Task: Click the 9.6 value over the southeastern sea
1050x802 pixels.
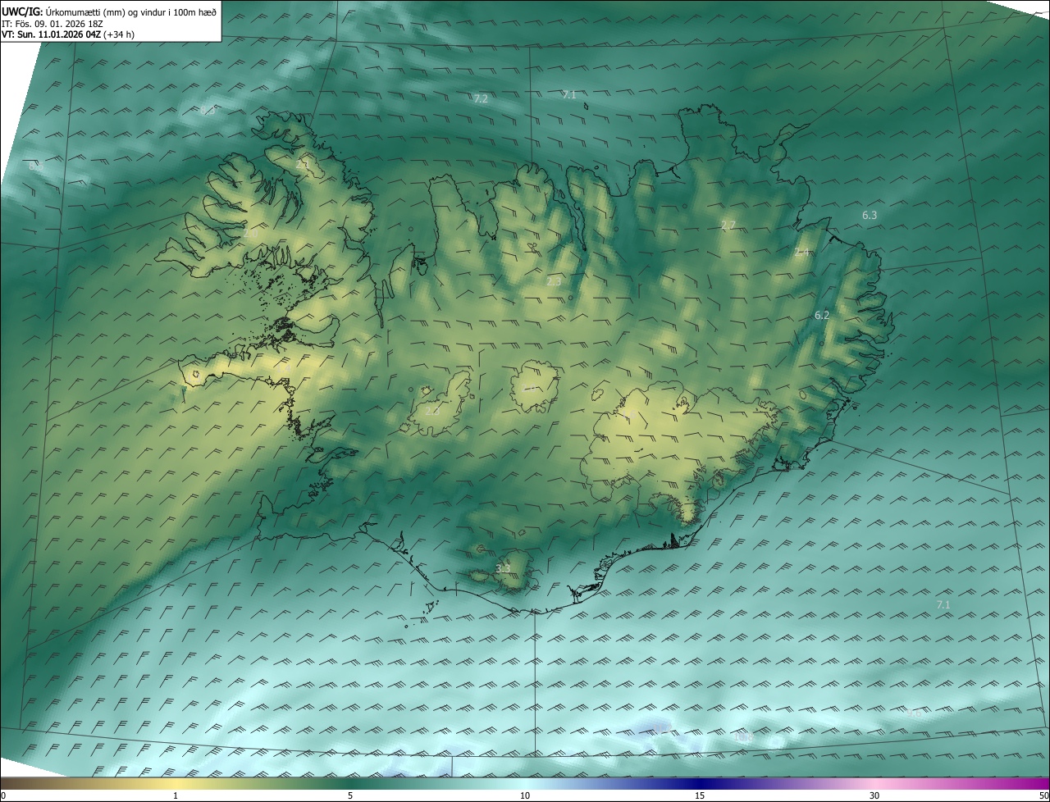Action: pyautogui.click(x=915, y=713)
